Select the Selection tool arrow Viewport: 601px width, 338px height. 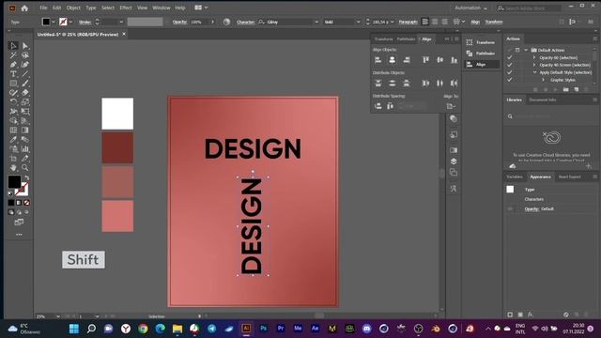tap(13, 46)
